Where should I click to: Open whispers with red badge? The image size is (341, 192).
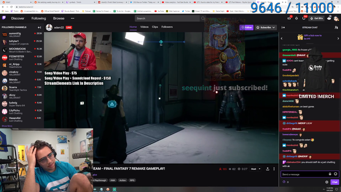coord(304,18)
